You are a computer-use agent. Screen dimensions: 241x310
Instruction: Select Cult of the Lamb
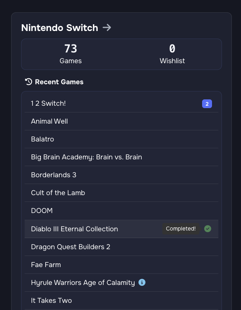58,193
